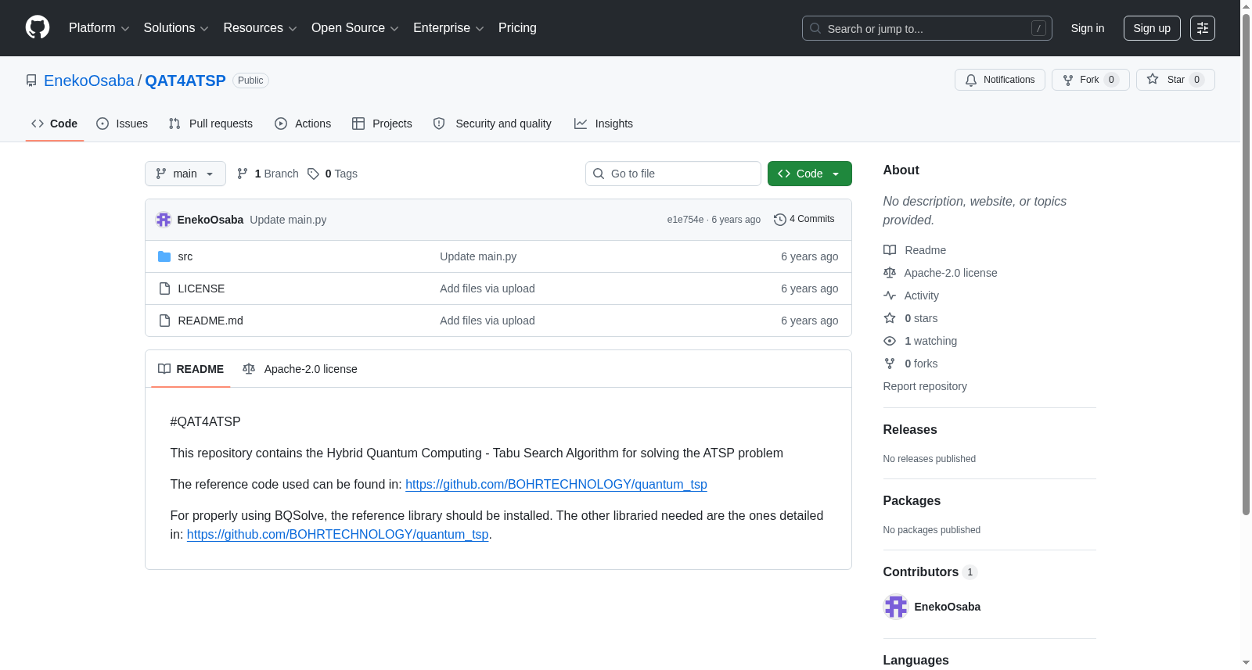Open EnekoOsaba contributor avatar
Viewport: 1252px width, 670px height.
896,607
